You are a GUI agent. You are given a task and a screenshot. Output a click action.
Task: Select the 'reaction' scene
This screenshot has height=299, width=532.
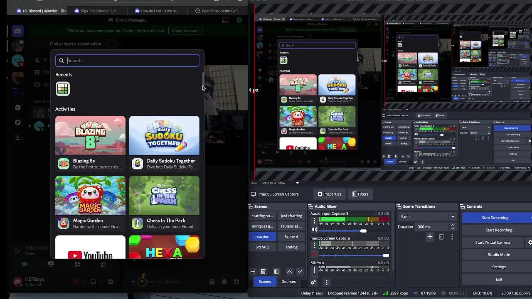click(x=262, y=237)
